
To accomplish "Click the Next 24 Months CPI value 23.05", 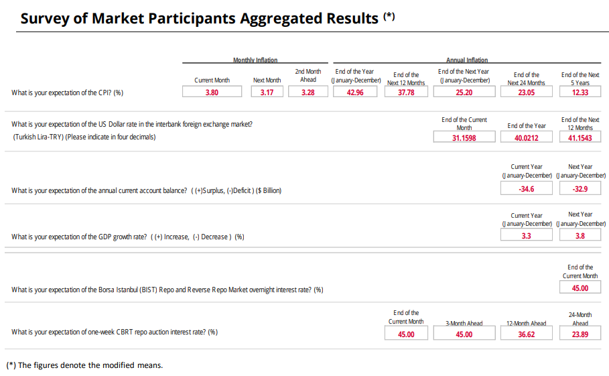I will click(x=527, y=92).
